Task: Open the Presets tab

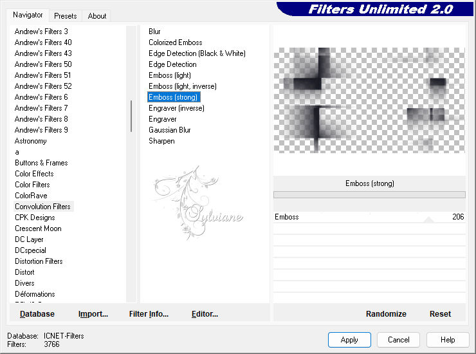Action: tap(65, 16)
